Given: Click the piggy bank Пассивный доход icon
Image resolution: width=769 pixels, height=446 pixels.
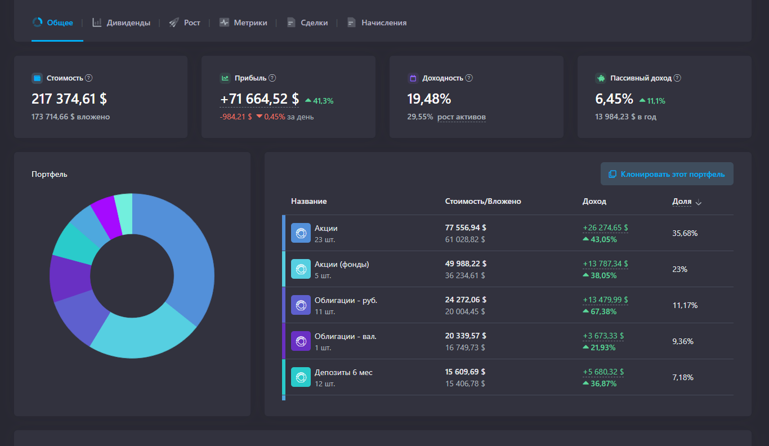Looking at the screenshot, I should click(601, 78).
